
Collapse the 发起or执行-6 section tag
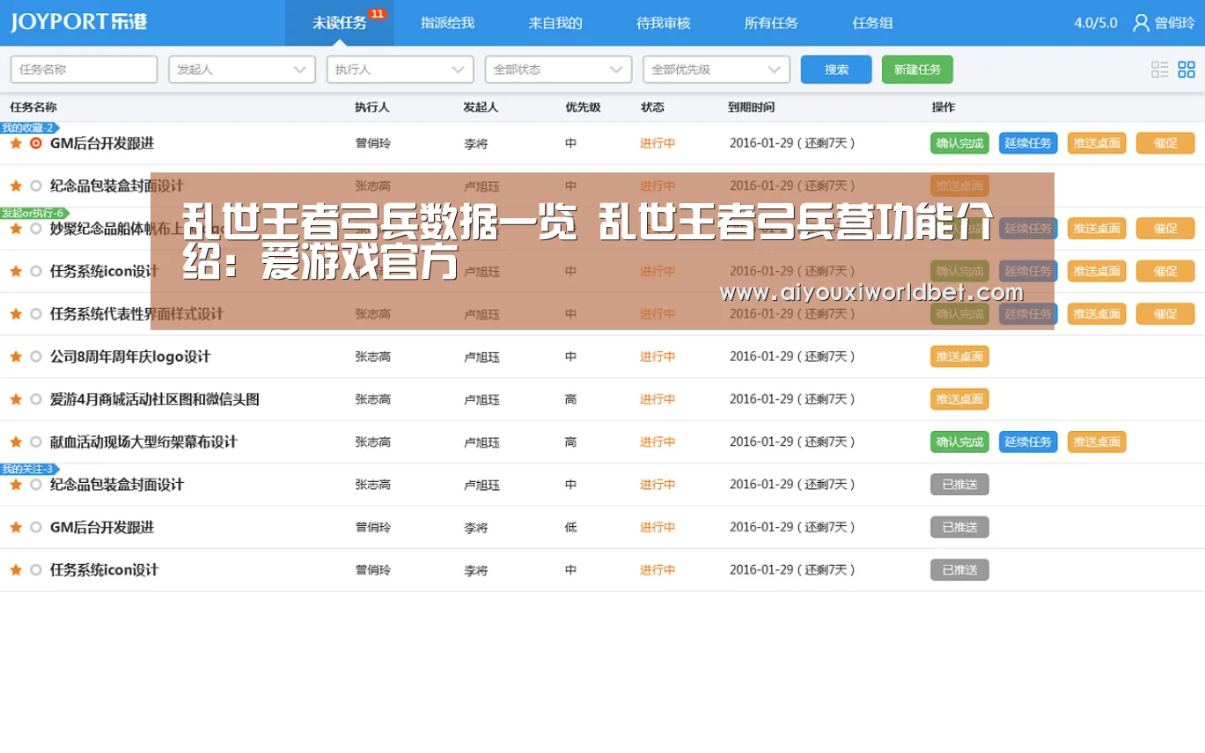(34, 213)
